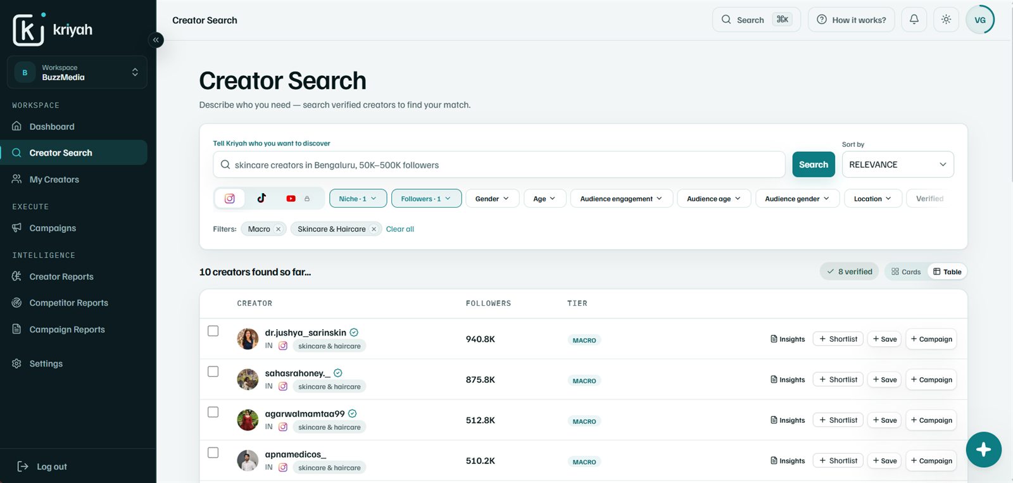Open Competitor Reports
Viewport: 1013px width, 483px height.
(73, 303)
